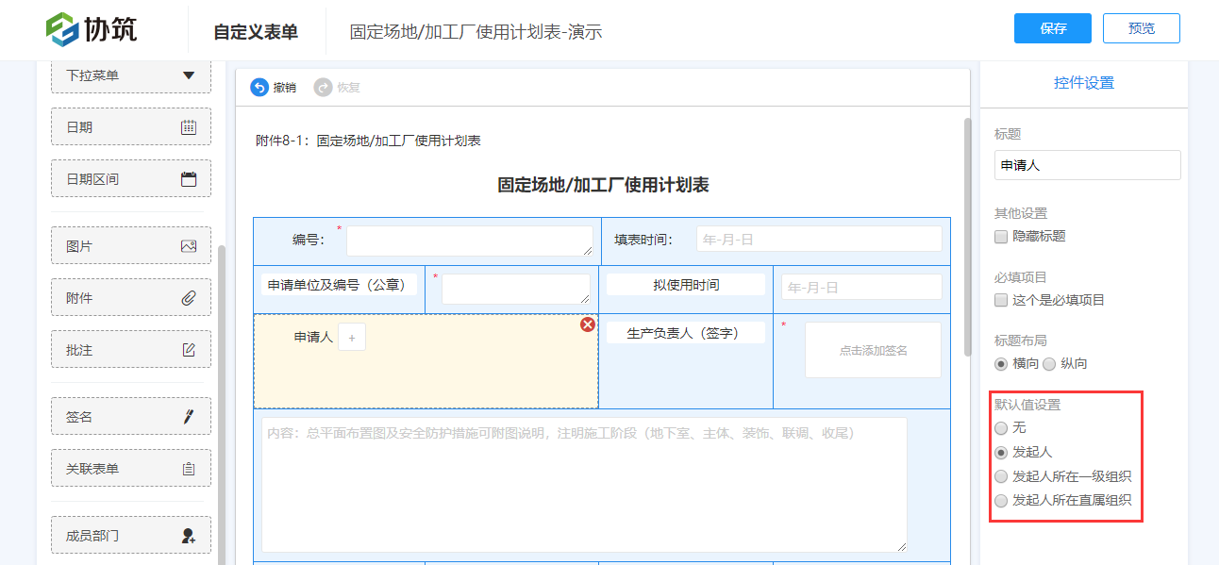Choose 发起人所在一级组织 default value
Screen dimensions: 1219x565
tap(1001, 476)
